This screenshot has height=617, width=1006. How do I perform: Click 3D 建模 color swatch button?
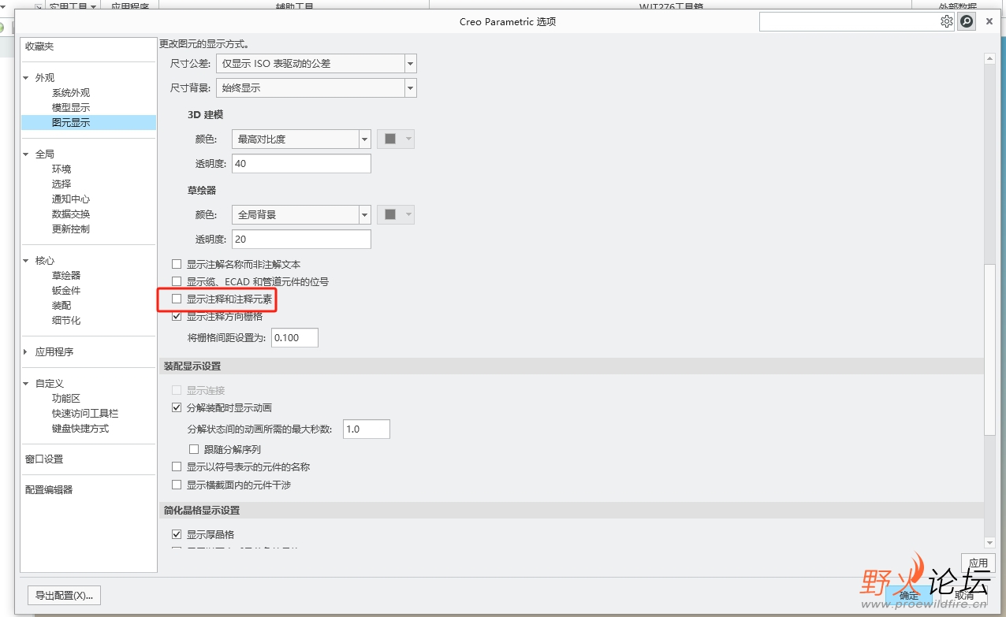pyautogui.click(x=396, y=139)
